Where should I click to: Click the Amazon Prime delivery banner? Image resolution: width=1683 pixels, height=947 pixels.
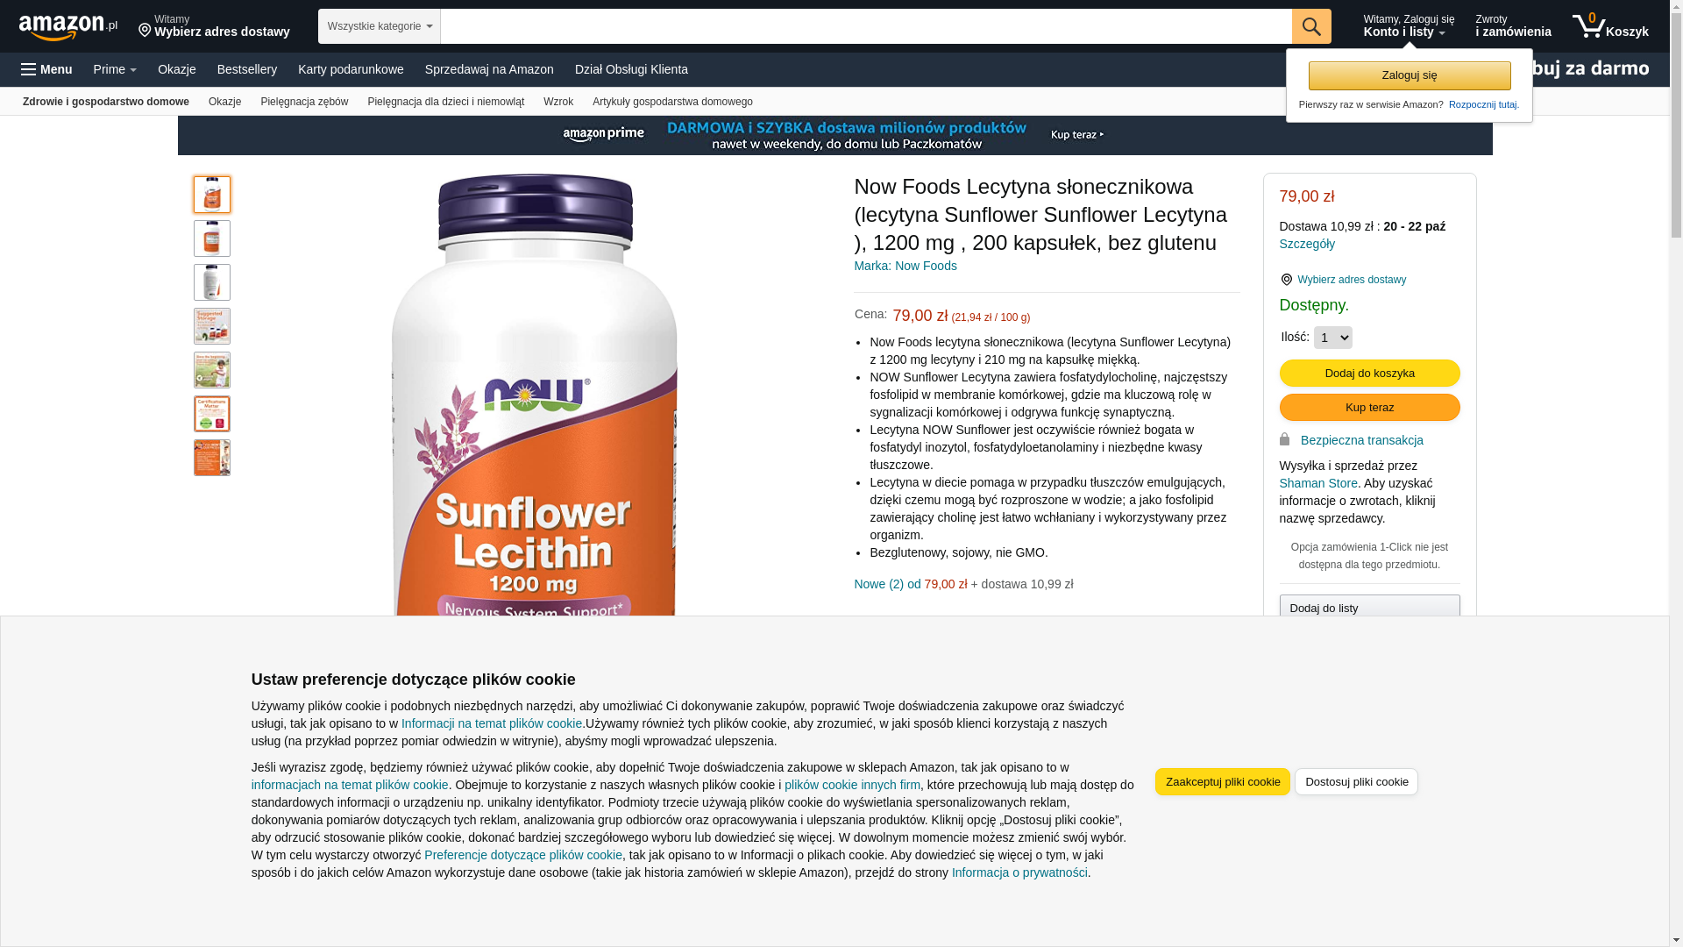tap(834, 135)
